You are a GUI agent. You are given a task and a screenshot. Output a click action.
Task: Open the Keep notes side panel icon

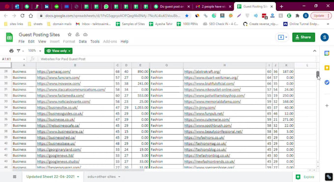327,68
